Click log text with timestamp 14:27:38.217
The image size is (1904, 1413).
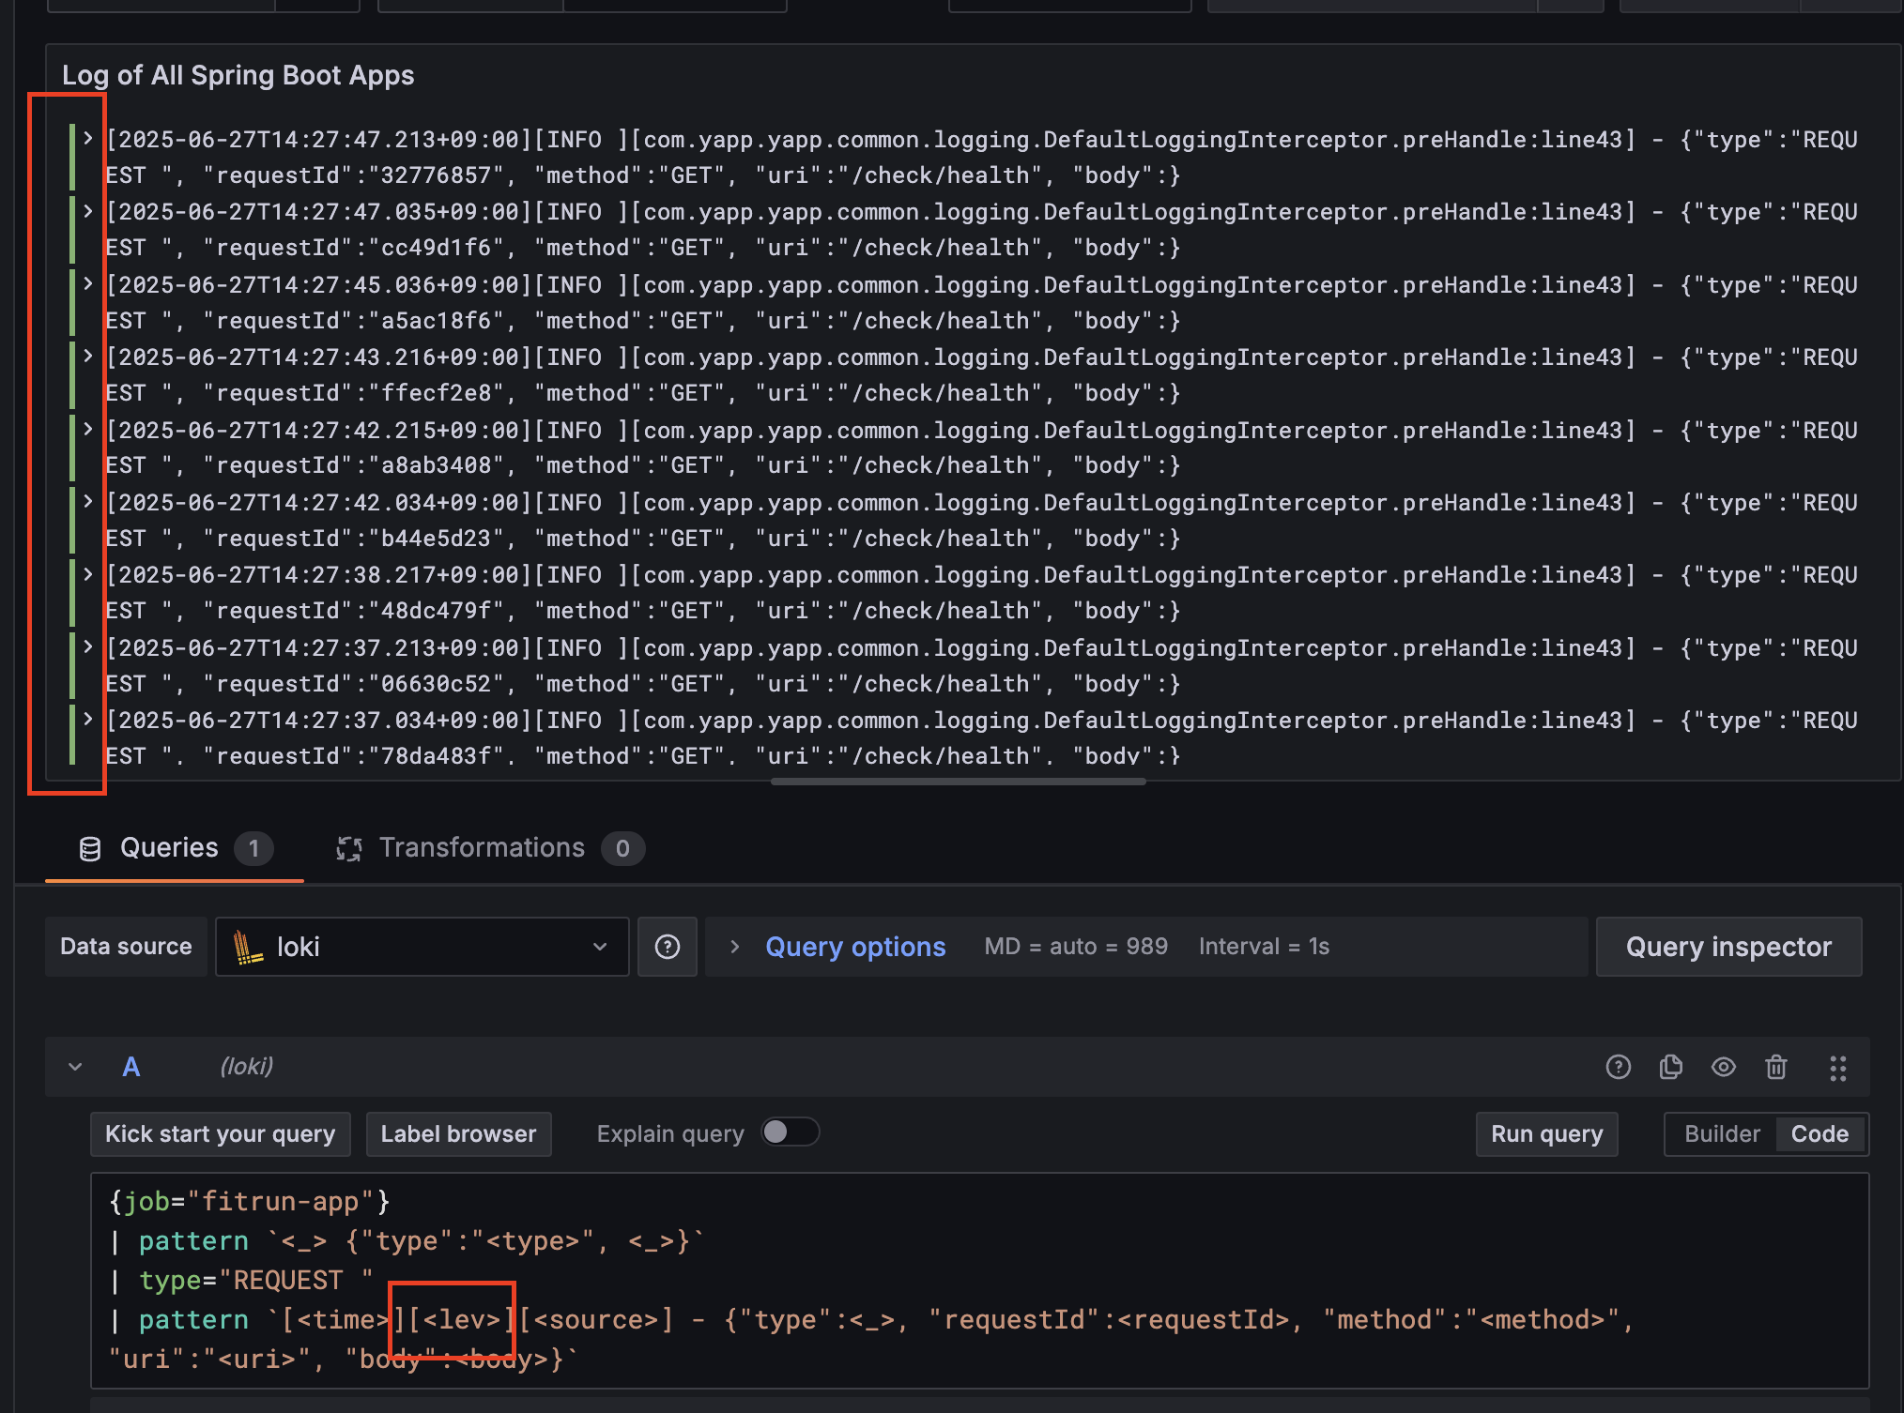pyautogui.click(x=981, y=593)
